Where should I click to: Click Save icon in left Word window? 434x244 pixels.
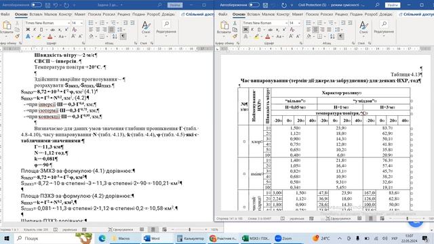pos(48,5)
